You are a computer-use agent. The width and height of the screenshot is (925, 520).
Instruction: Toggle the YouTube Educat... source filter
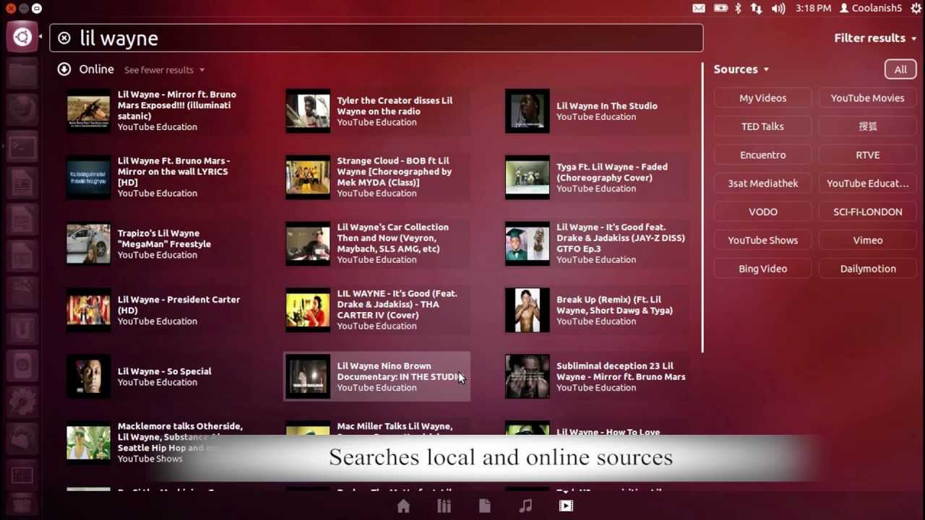[867, 183]
